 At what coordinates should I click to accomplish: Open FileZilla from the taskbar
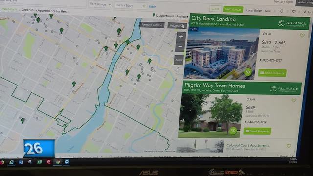pyautogui.click(x=48, y=162)
